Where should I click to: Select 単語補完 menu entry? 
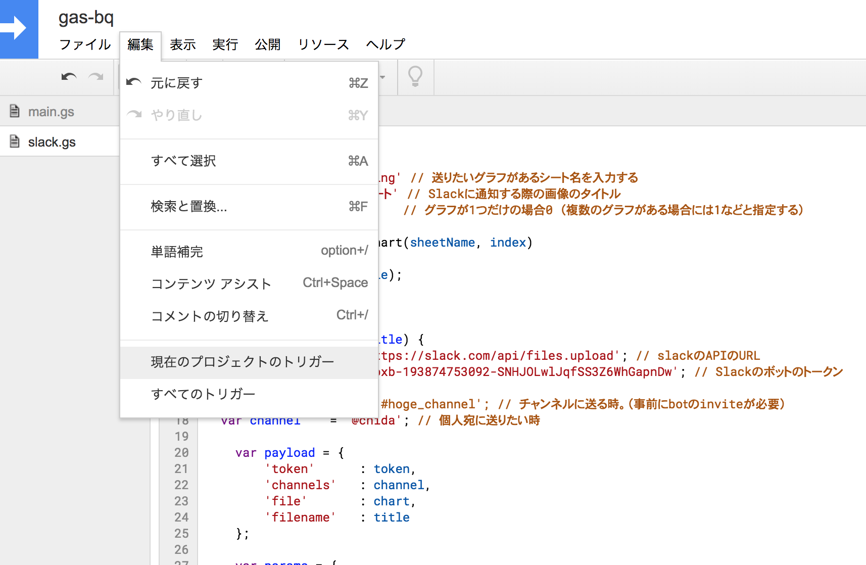click(249, 252)
